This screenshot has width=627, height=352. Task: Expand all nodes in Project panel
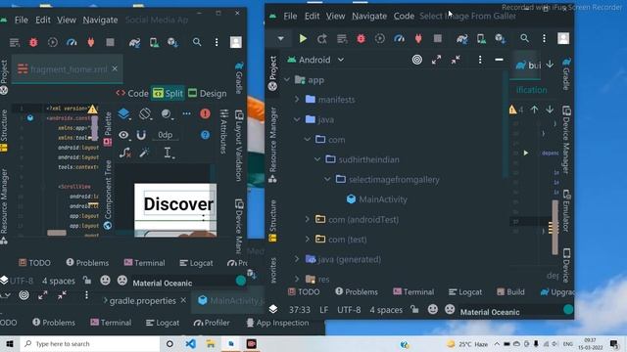436,60
